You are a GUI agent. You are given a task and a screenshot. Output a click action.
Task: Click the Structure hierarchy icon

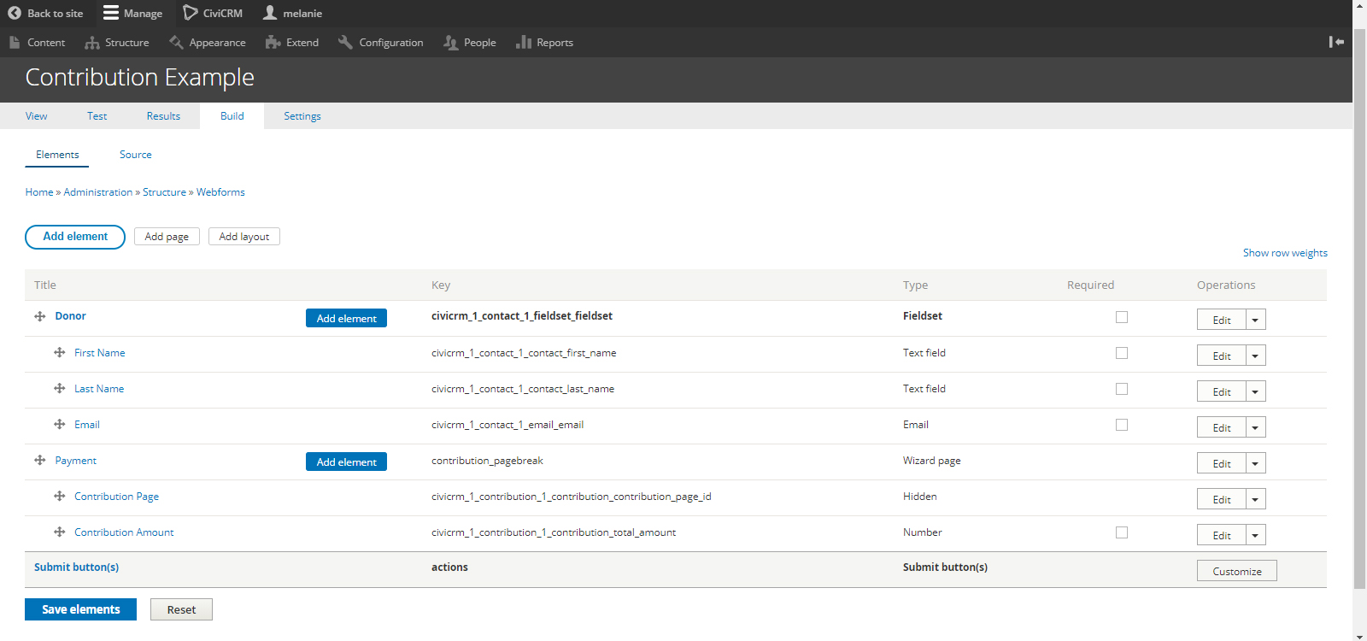pos(92,42)
